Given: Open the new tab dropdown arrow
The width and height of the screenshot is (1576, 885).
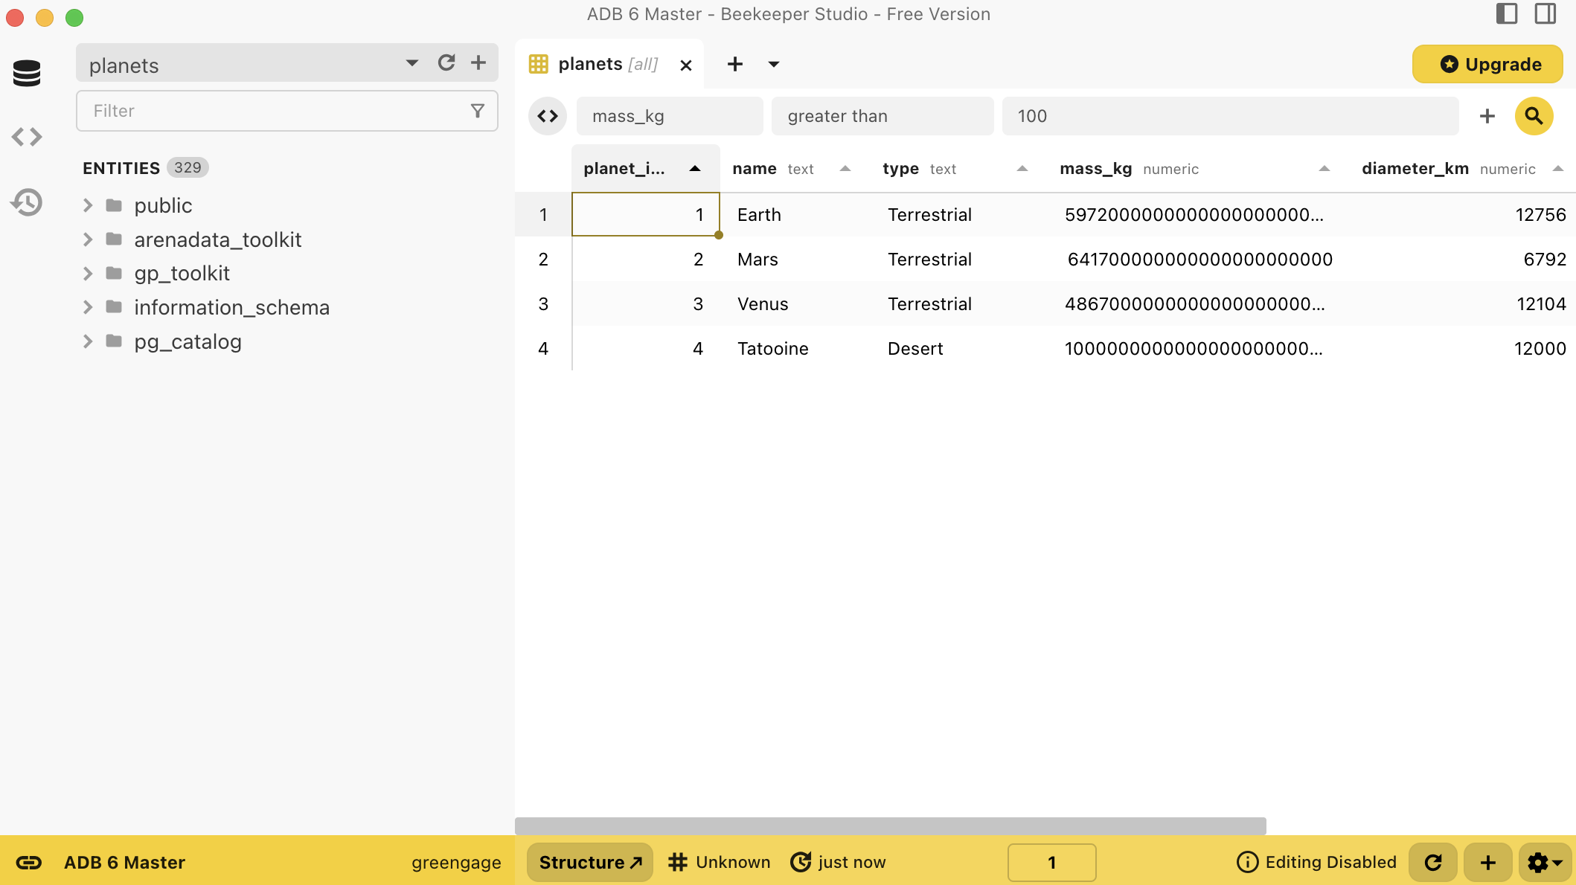Looking at the screenshot, I should click(x=774, y=65).
